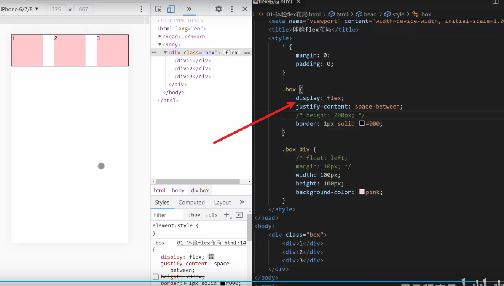Select the div 3 node in Elements tree
504x286 pixels.
click(x=192, y=77)
